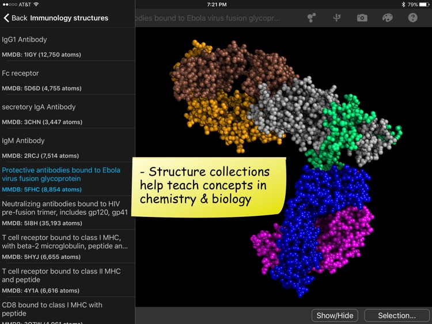Choose the IgM Antibody structure

tap(67, 146)
